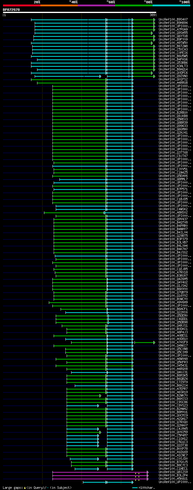Select the orange ~40% identity legend segment
The height and width of the screenshot is (490, 193).
(x=59, y=5)
